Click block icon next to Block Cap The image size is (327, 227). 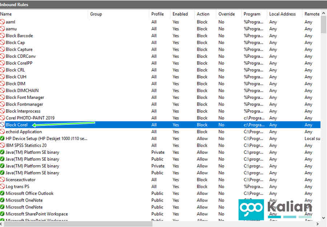2,43
